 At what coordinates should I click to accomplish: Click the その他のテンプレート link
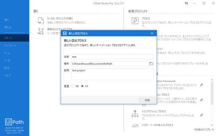[204, 129]
